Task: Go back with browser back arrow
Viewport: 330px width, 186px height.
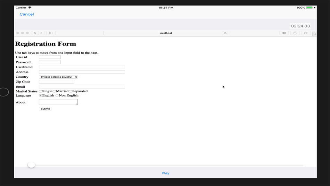Action: [35, 33]
